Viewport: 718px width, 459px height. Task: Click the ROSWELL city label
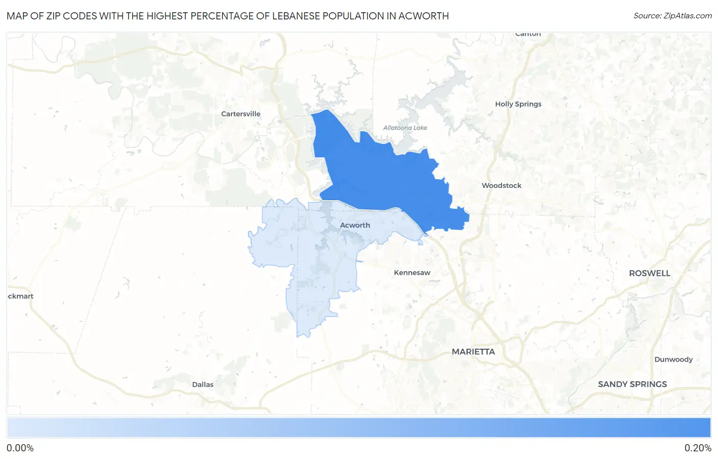650,273
